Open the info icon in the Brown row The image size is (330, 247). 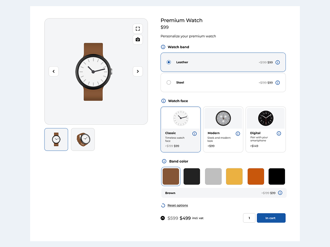pyautogui.click(x=279, y=193)
